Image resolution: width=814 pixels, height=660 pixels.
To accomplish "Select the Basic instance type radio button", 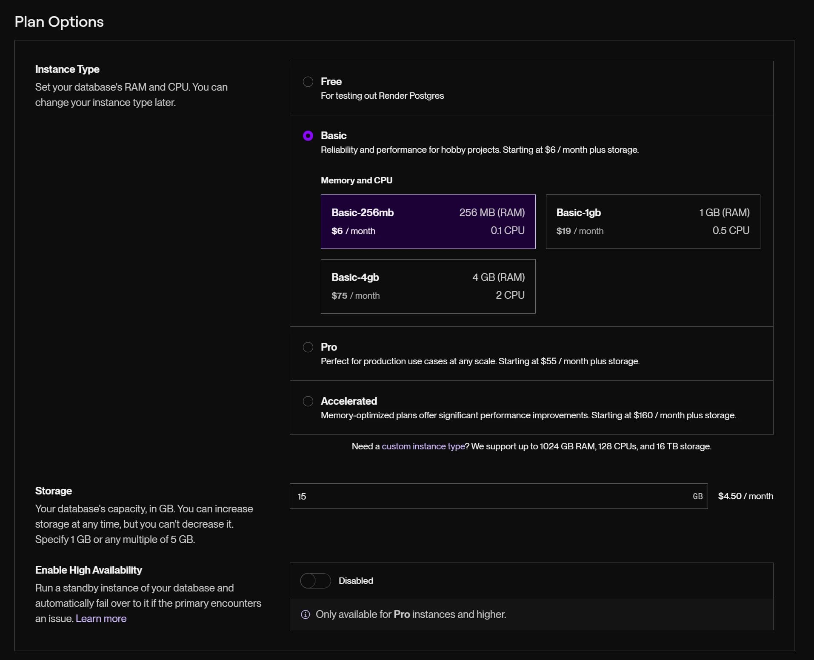I will coord(308,136).
